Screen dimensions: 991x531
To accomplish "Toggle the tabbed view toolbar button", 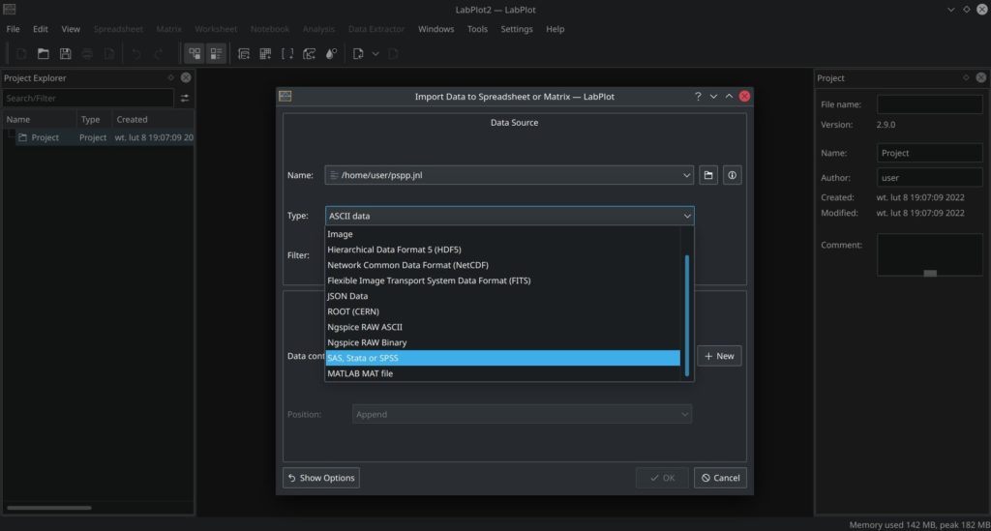I will point(216,54).
